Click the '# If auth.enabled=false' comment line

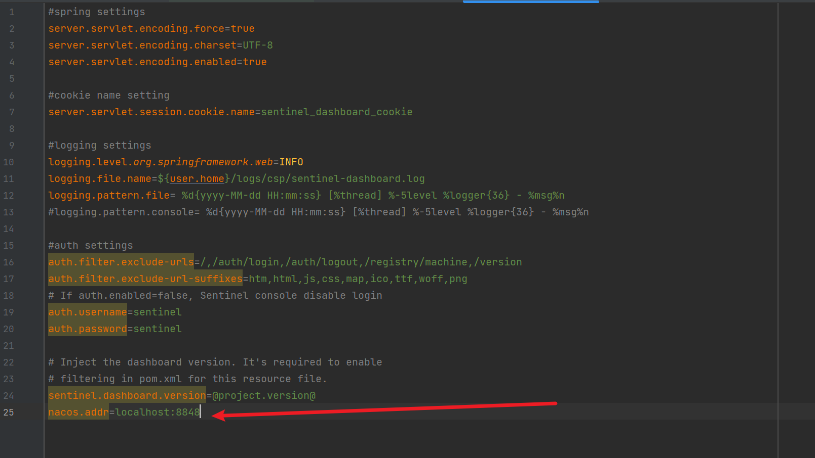pyautogui.click(x=215, y=296)
